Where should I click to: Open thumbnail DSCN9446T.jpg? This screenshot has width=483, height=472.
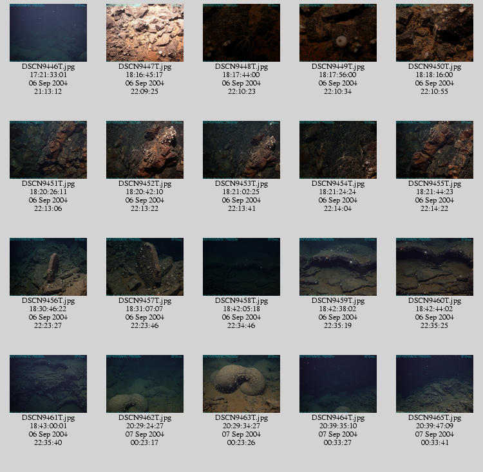[x=48, y=33]
